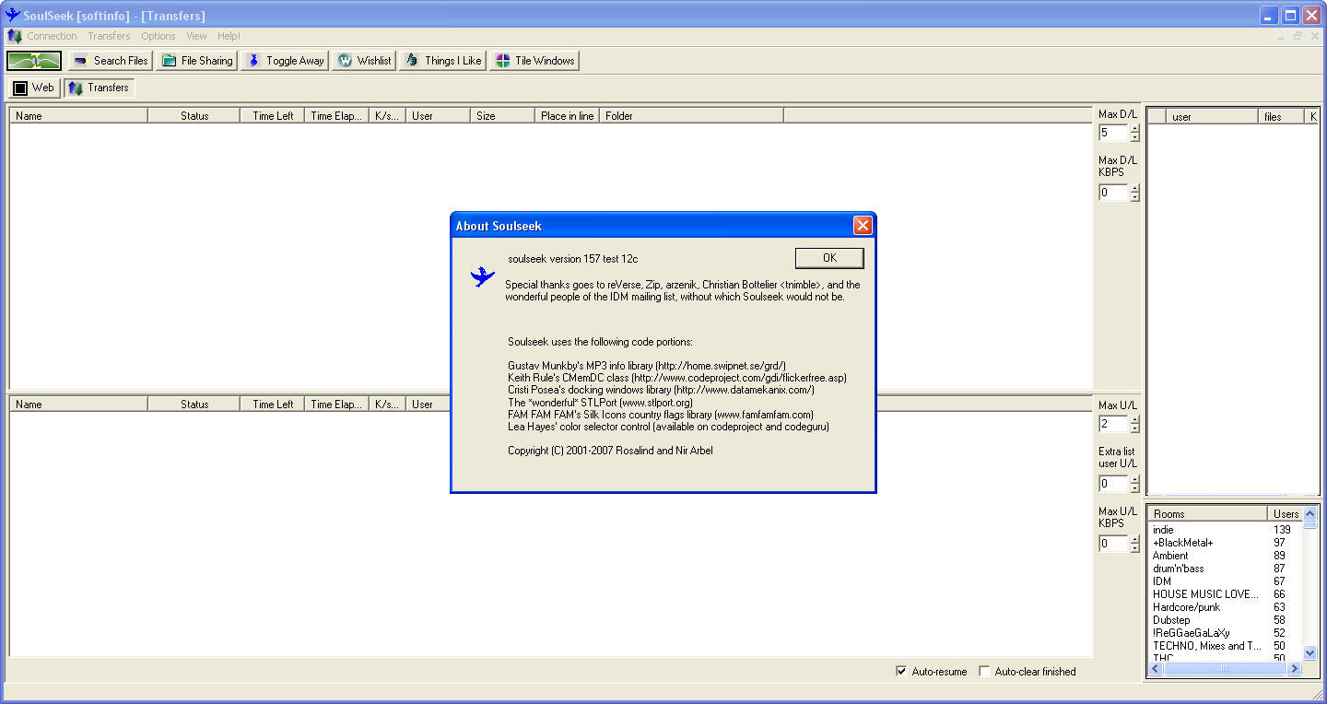Screen dimensions: 1327x704
Task: Sort rooms by Rooms column header
Action: tap(1208, 513)
